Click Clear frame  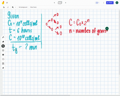pyautogui.click(x=33, y=7)
